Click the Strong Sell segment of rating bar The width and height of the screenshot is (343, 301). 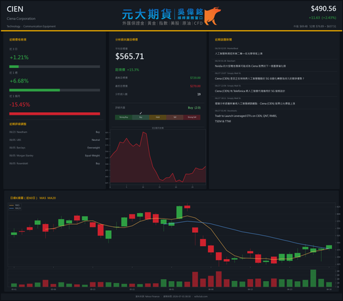click(x=192, y=118)
